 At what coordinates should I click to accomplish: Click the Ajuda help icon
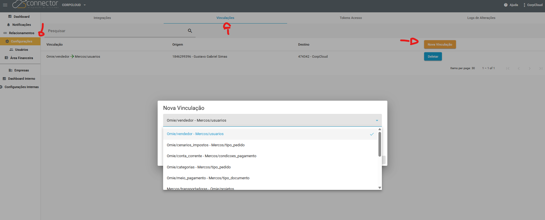point(506,5)
